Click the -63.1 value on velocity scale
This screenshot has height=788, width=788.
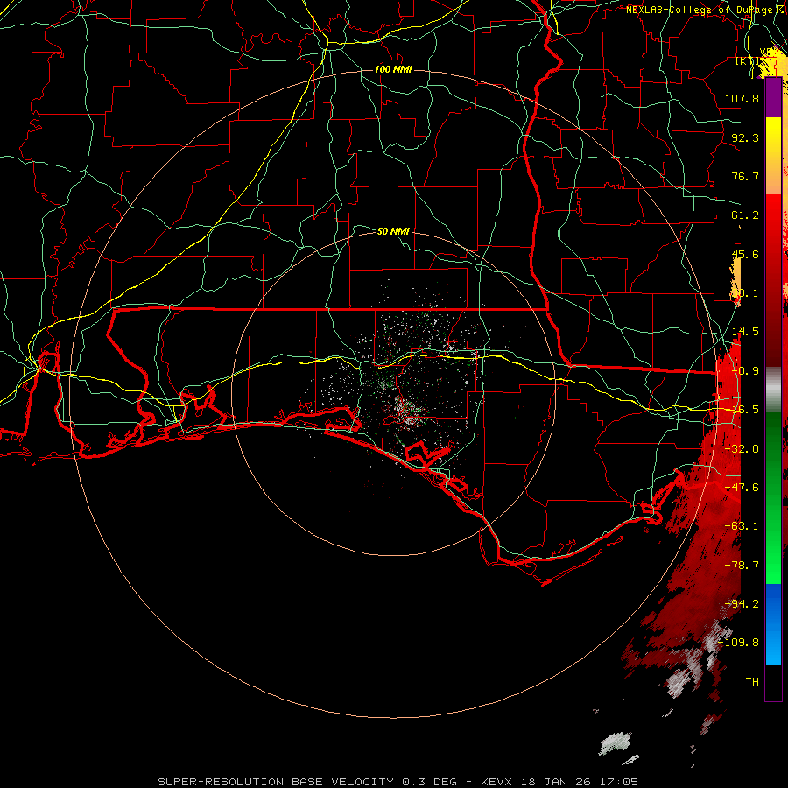pyautogui.click(x=742, y=525)
